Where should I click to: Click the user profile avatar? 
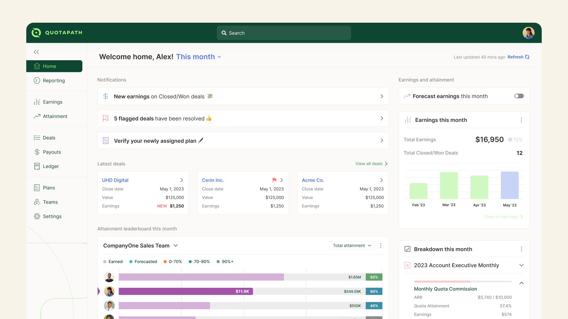(528, 33)
